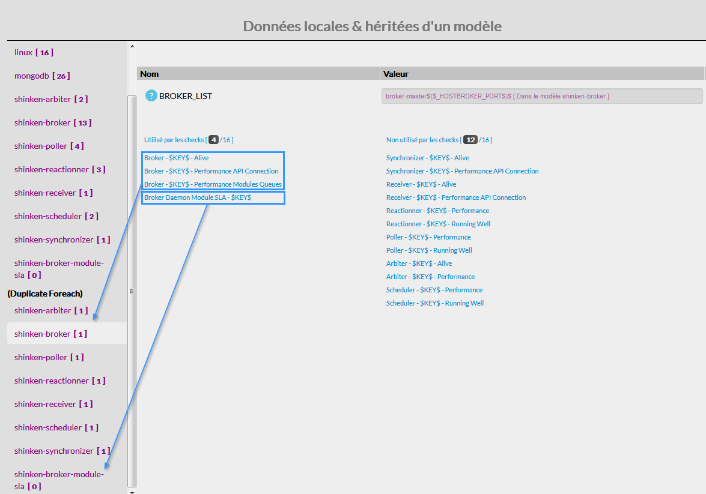Select shinken-broker [13] in the sidebar

(x=53, y=122)
